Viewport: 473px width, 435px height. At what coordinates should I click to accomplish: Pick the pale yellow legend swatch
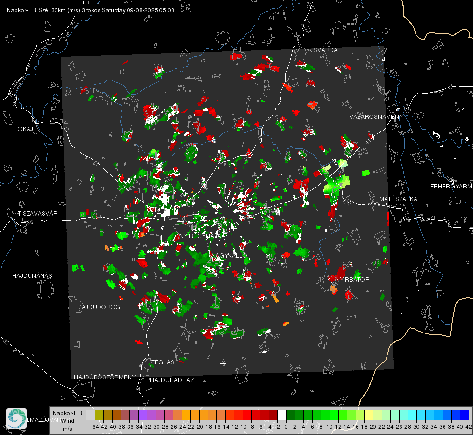coord(369,415)
